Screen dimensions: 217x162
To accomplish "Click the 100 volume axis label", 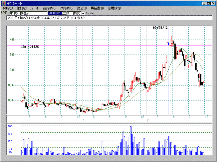I will (10, 152).
